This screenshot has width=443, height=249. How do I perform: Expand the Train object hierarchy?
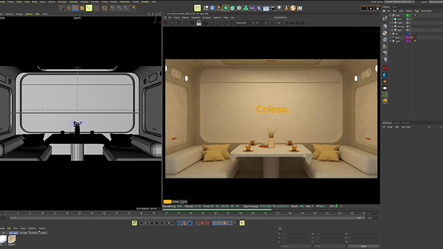(x=391, y=15)
